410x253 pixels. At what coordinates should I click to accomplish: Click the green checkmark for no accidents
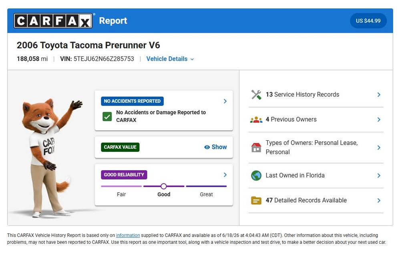[x=107, y=116]
